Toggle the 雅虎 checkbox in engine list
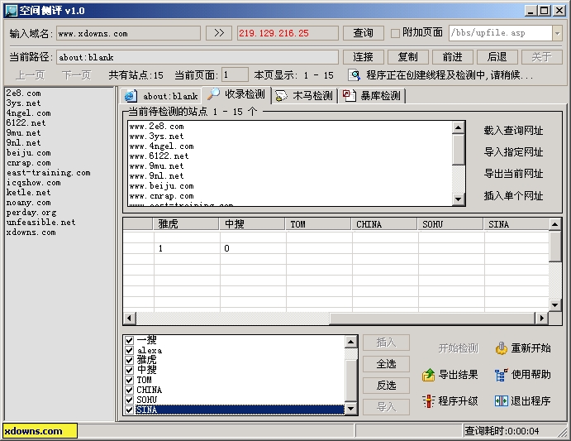 tap(129, 360)
